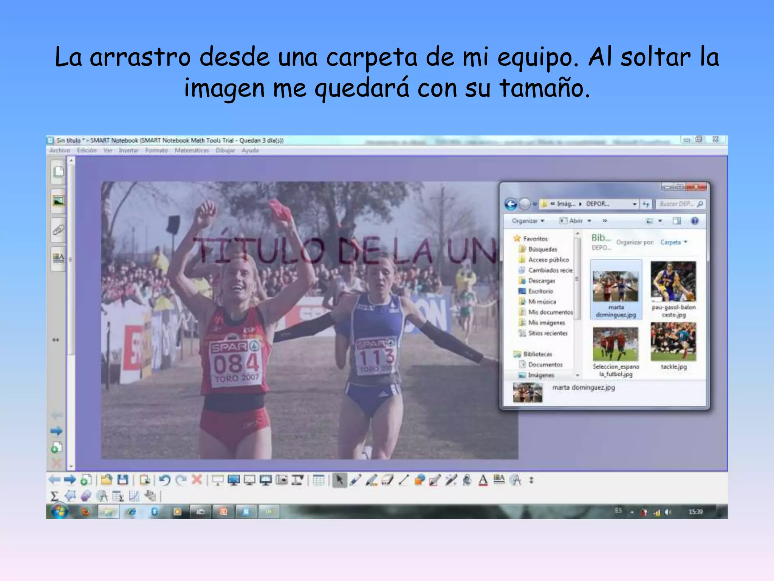Screen dimensions: 774x581
Task: Select Documentos under Bibliotecas
Action: 545,365
